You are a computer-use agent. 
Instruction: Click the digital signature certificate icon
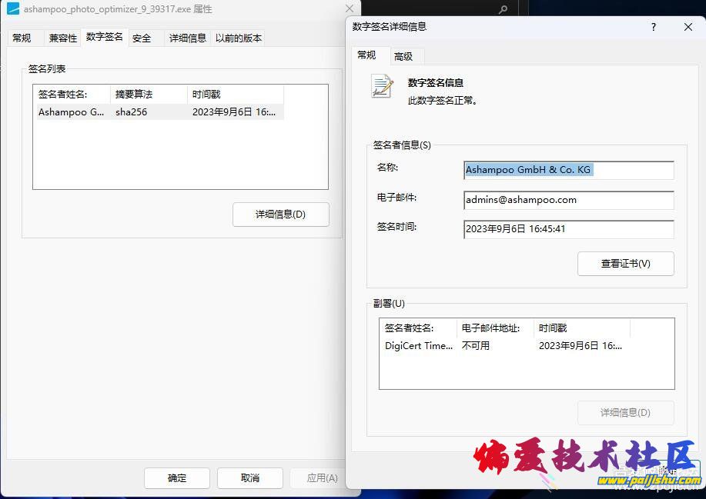[x=382, y=86]
